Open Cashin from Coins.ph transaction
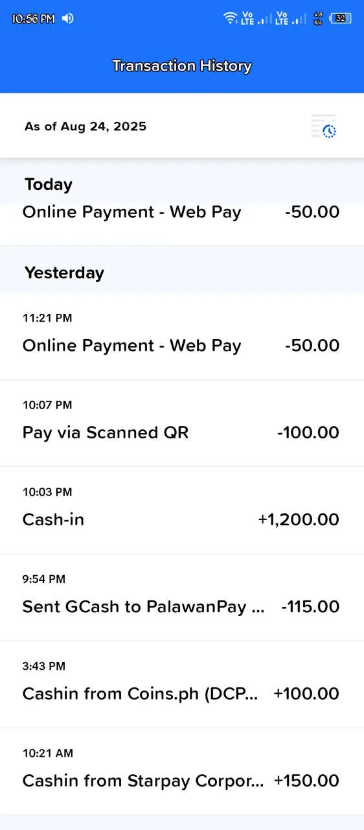Screen dimensions: 364x830 point(182,684)
